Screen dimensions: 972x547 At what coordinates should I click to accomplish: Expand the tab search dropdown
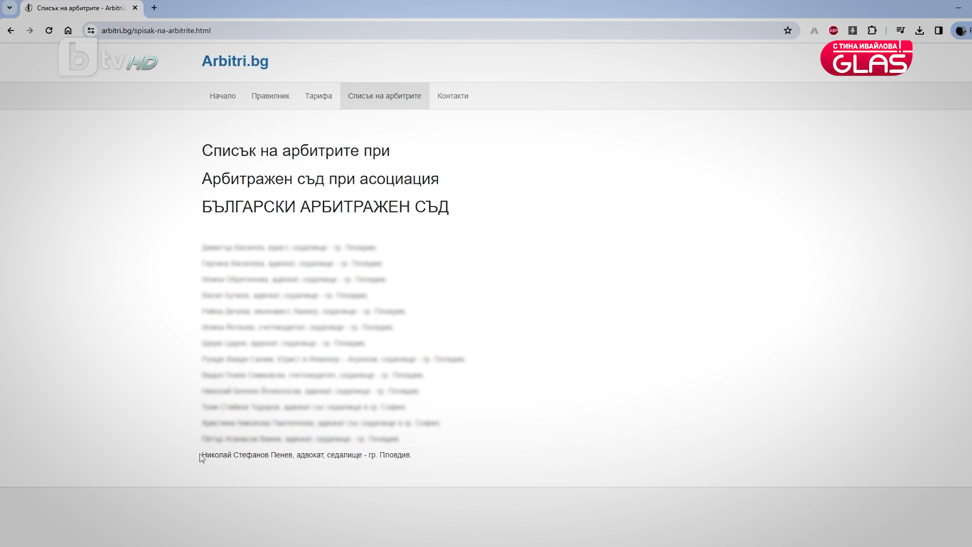click(10, 8)
